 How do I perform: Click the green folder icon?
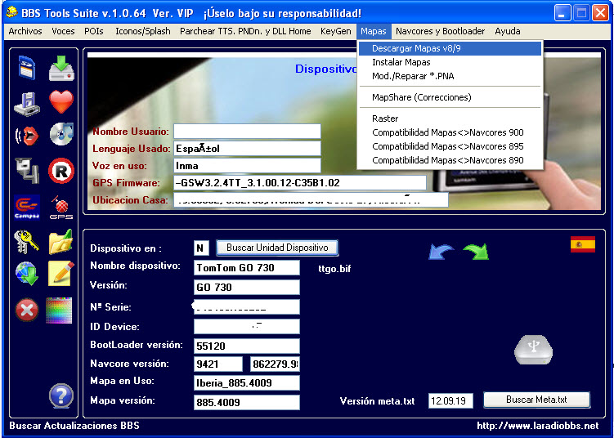[x=61, y=242]
